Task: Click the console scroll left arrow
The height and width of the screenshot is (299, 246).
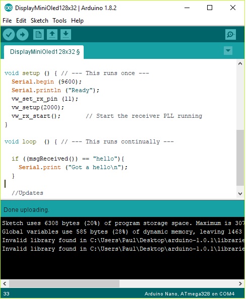Action: (x=5, y=283)
